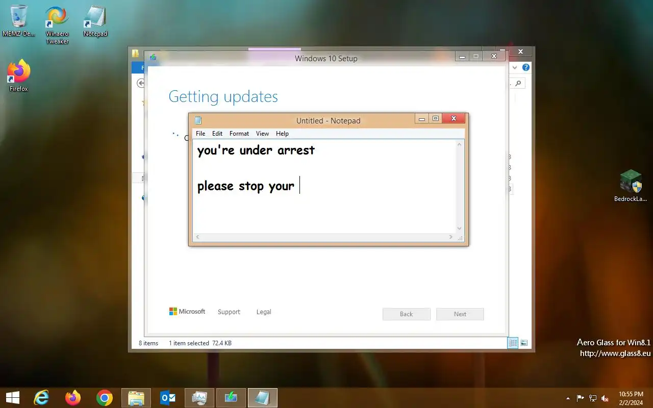Expand the File Explorer ribbon chevron

click(x=514, y=67)
